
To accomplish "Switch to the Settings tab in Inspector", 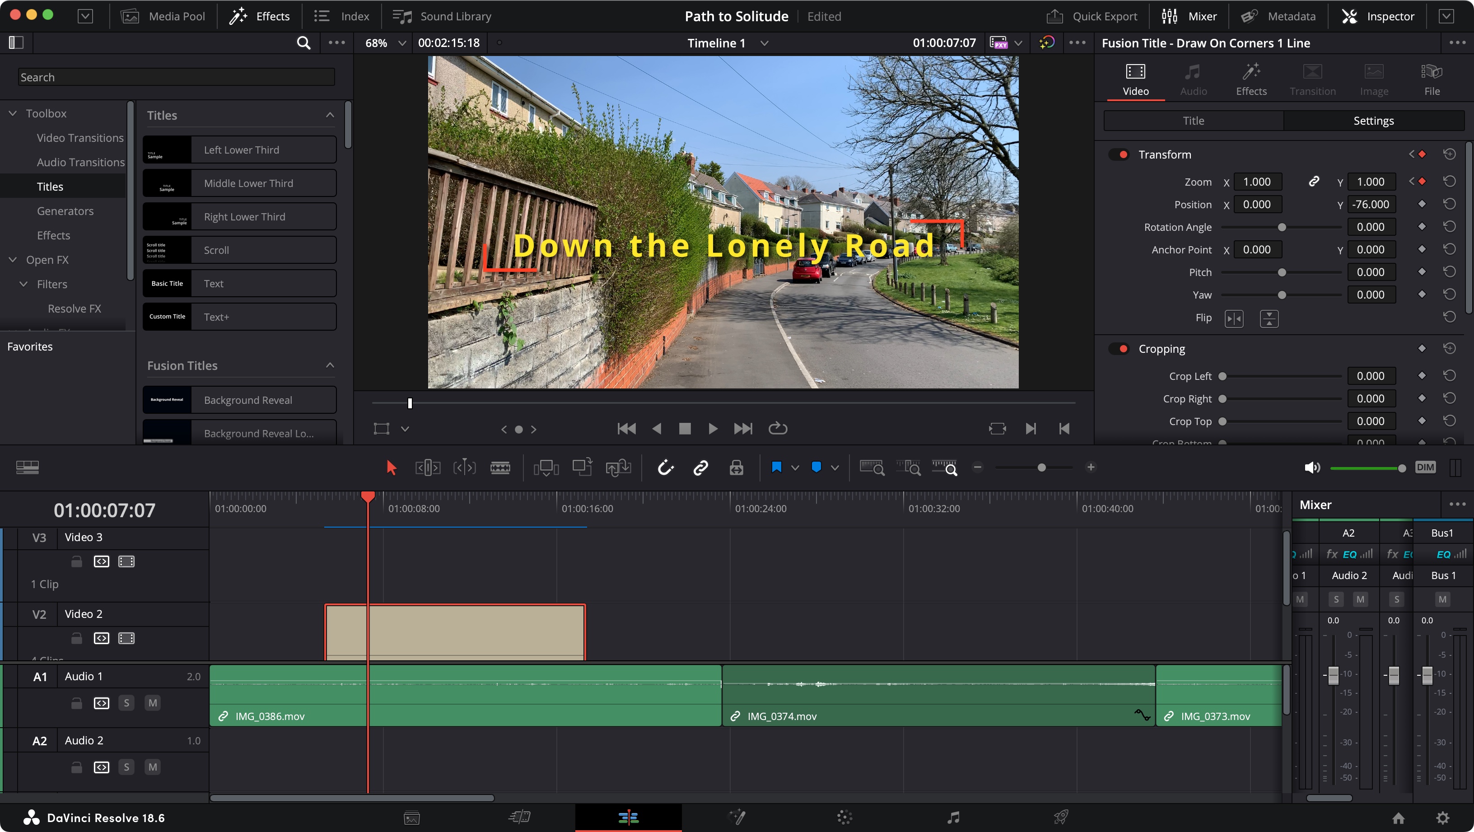I will point(1373,120).
